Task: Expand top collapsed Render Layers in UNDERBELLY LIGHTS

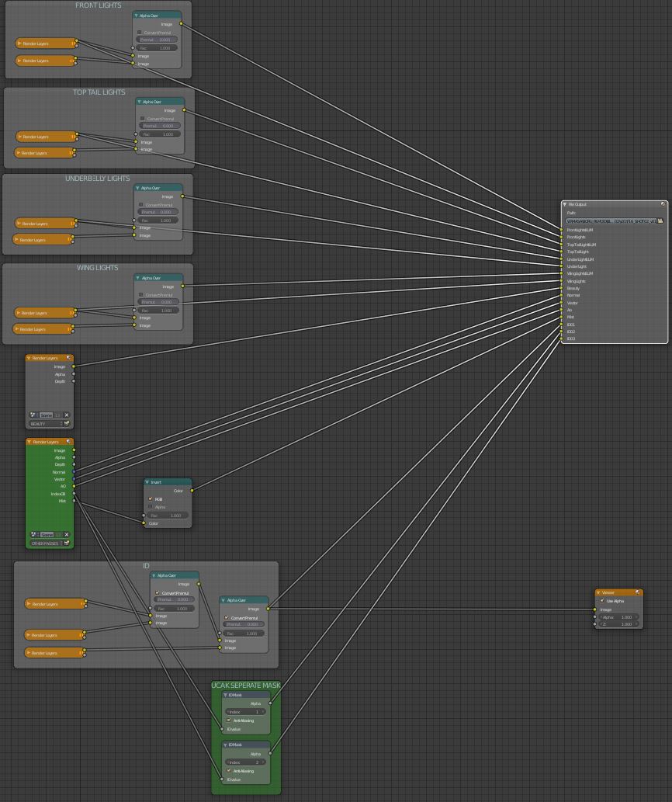Action: pyautogui.click(x=19, y=223)
